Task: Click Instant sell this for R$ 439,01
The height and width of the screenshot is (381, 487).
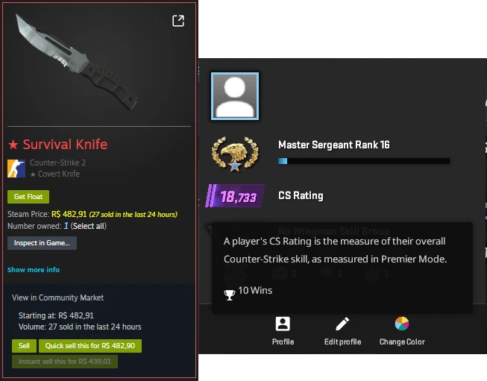Action: 65,362
